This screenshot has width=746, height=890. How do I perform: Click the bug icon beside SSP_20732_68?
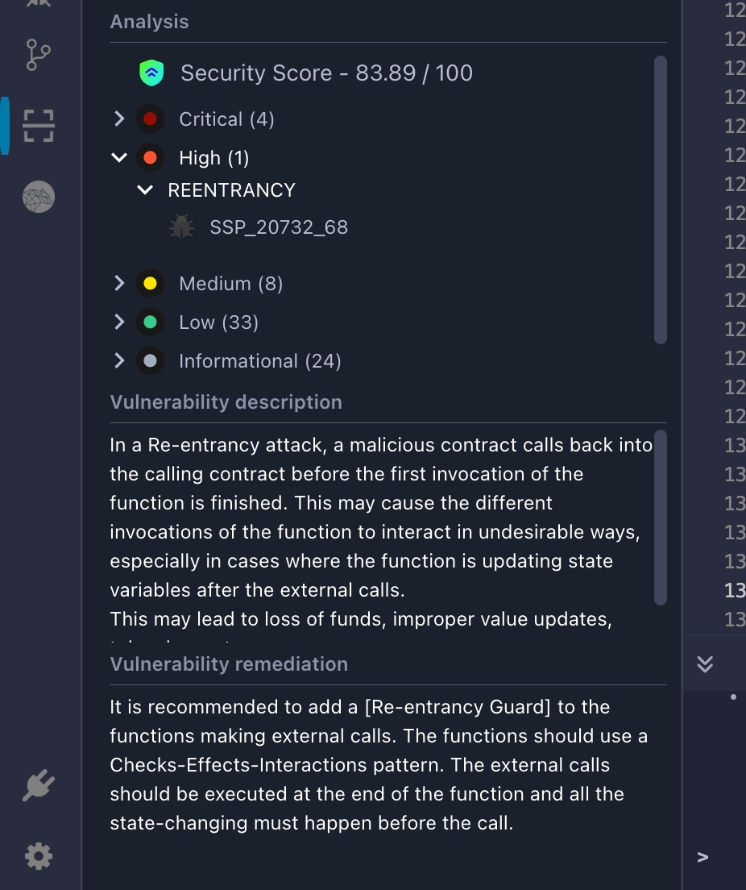[x=181, y=227]
